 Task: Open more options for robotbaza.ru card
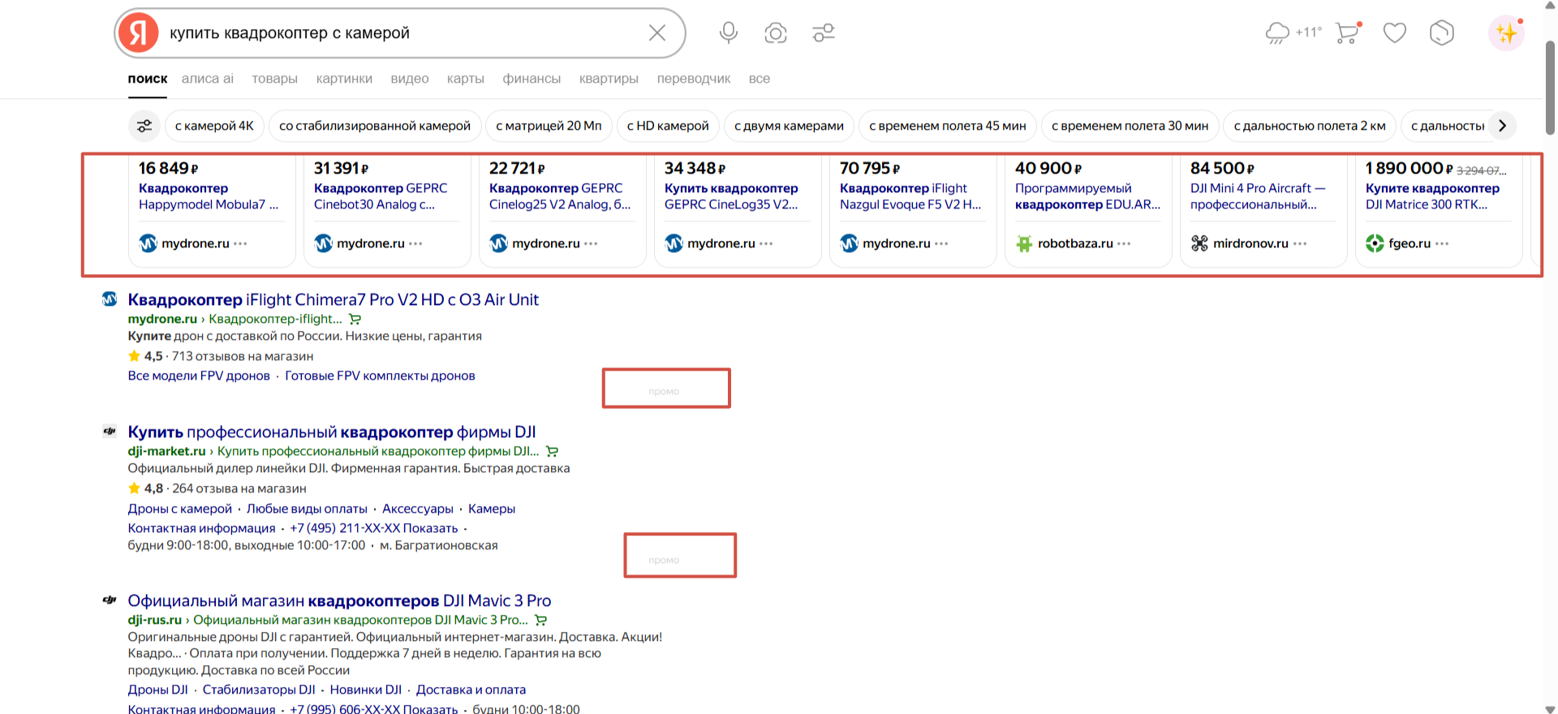click(x=1124, y=243)
